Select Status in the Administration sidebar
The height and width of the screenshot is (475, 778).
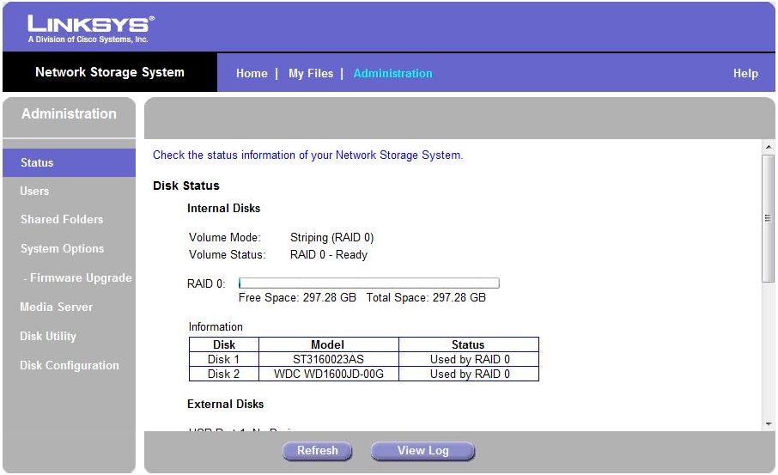[x=37, y=163]
